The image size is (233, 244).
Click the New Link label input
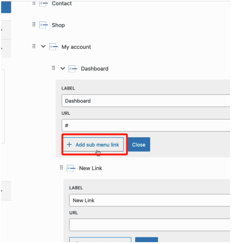coord(149,200)
